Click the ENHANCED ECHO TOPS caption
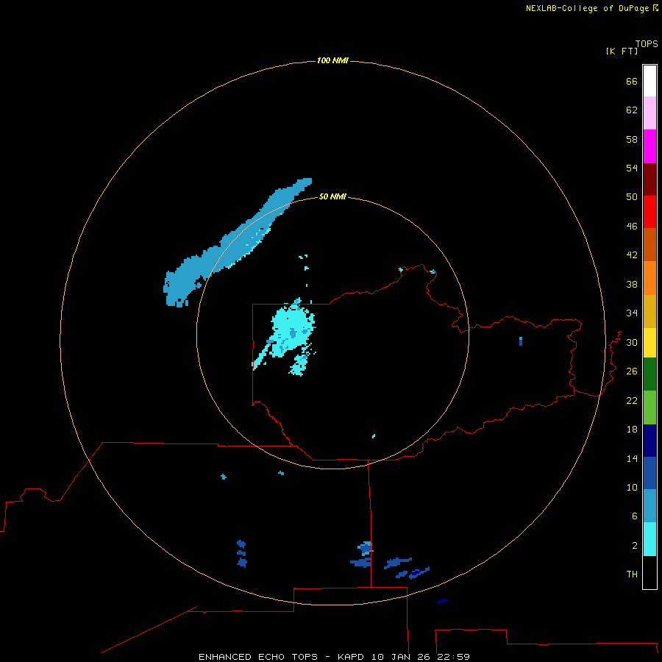The width and height of the screenshot is (662, 662). point(334,657)
